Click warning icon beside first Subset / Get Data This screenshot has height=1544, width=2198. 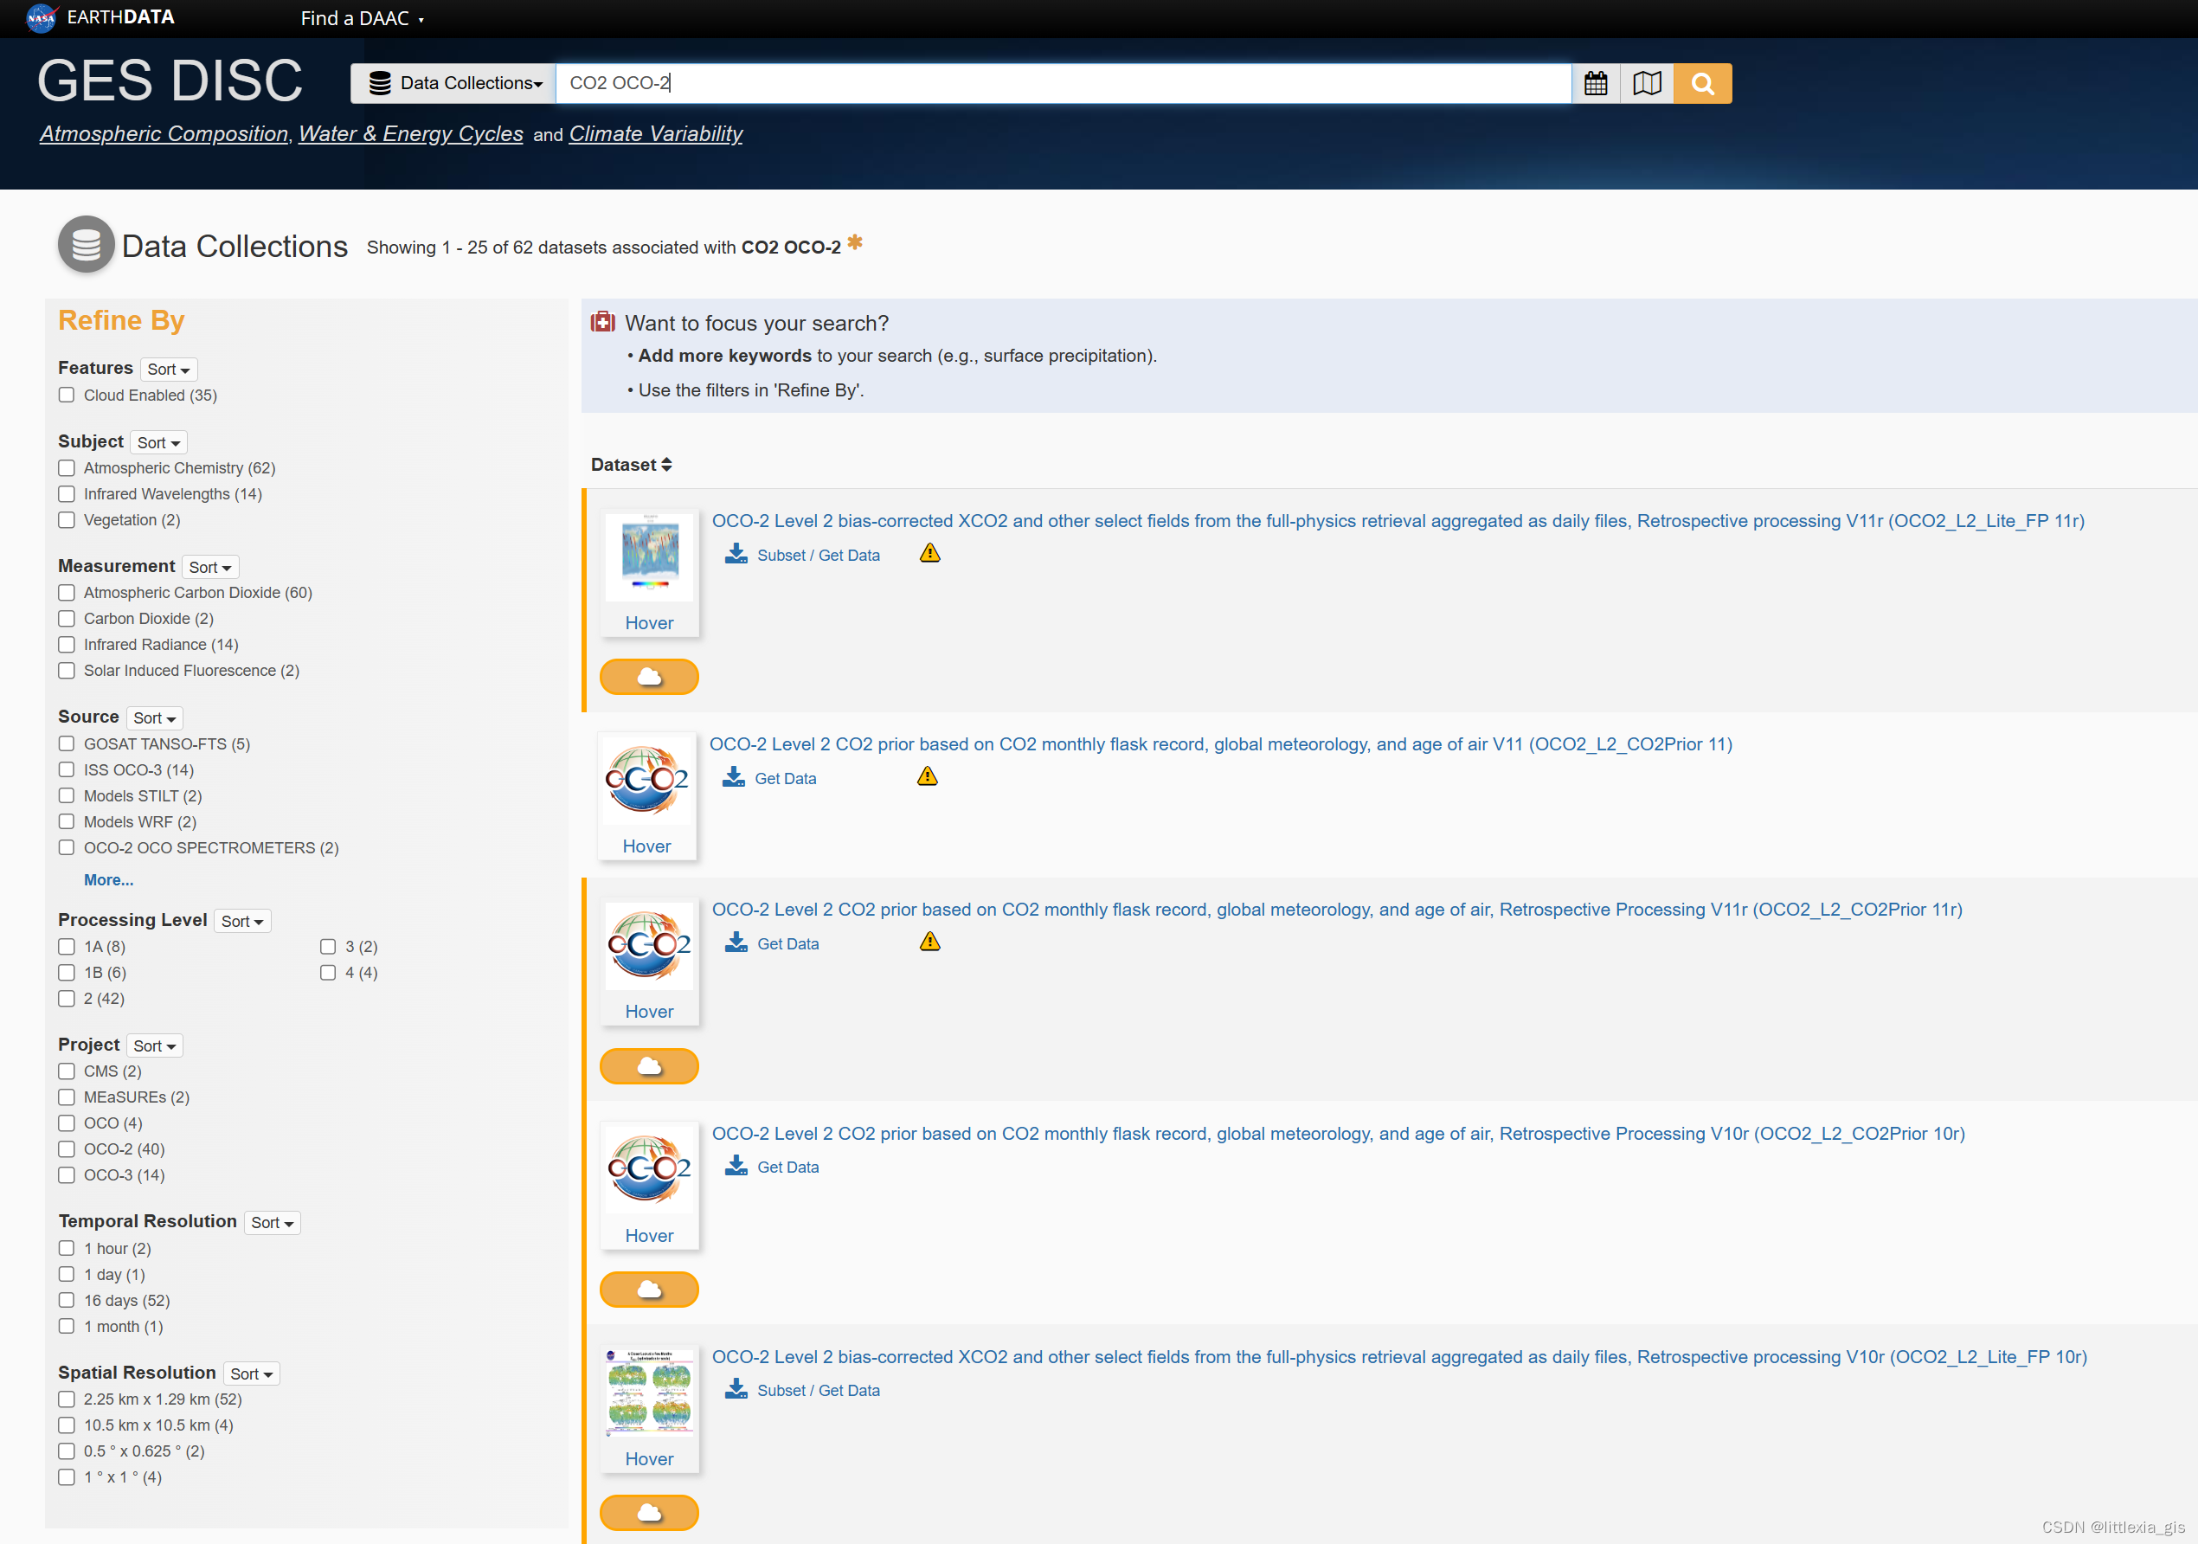coord(929,553)
